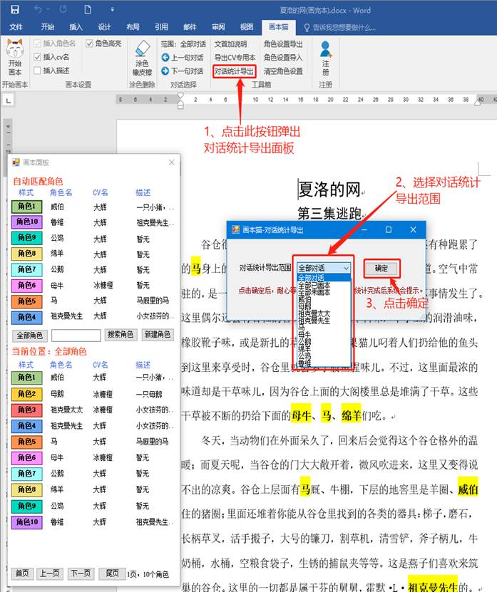
Task: Toggle the 角色高亮 checkbox
Action: click(89, 43)
